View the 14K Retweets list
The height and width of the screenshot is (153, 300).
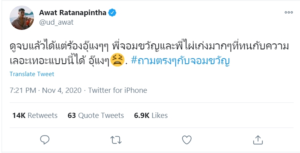(35, 116)
